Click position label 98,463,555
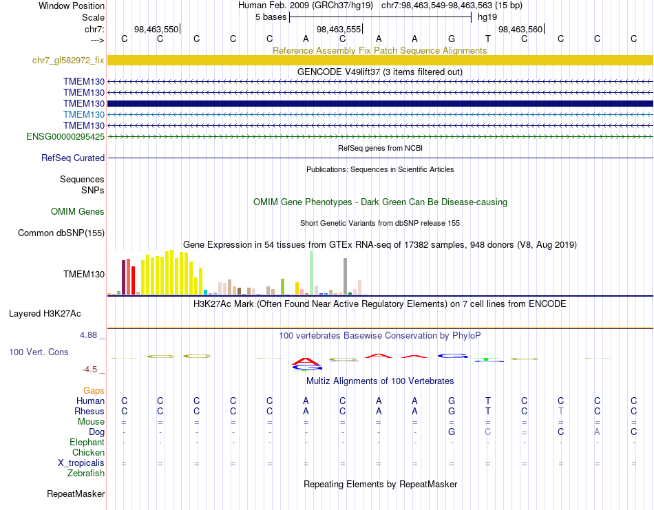 [x=339, y=29]
